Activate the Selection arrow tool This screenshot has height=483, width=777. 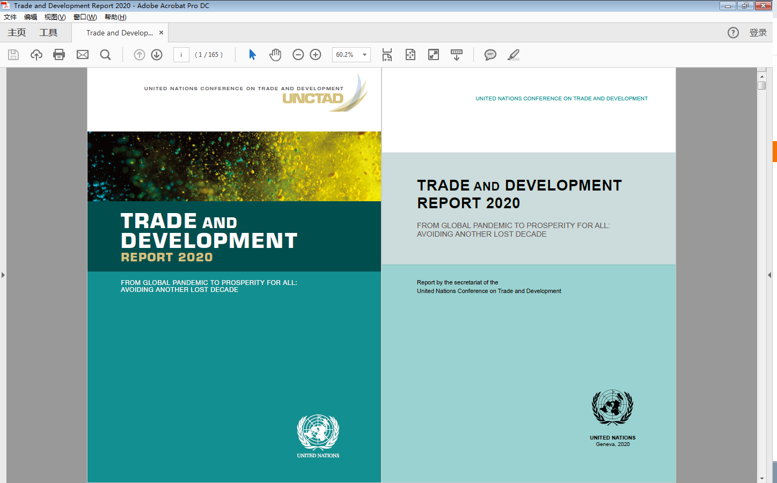[253, 55]
